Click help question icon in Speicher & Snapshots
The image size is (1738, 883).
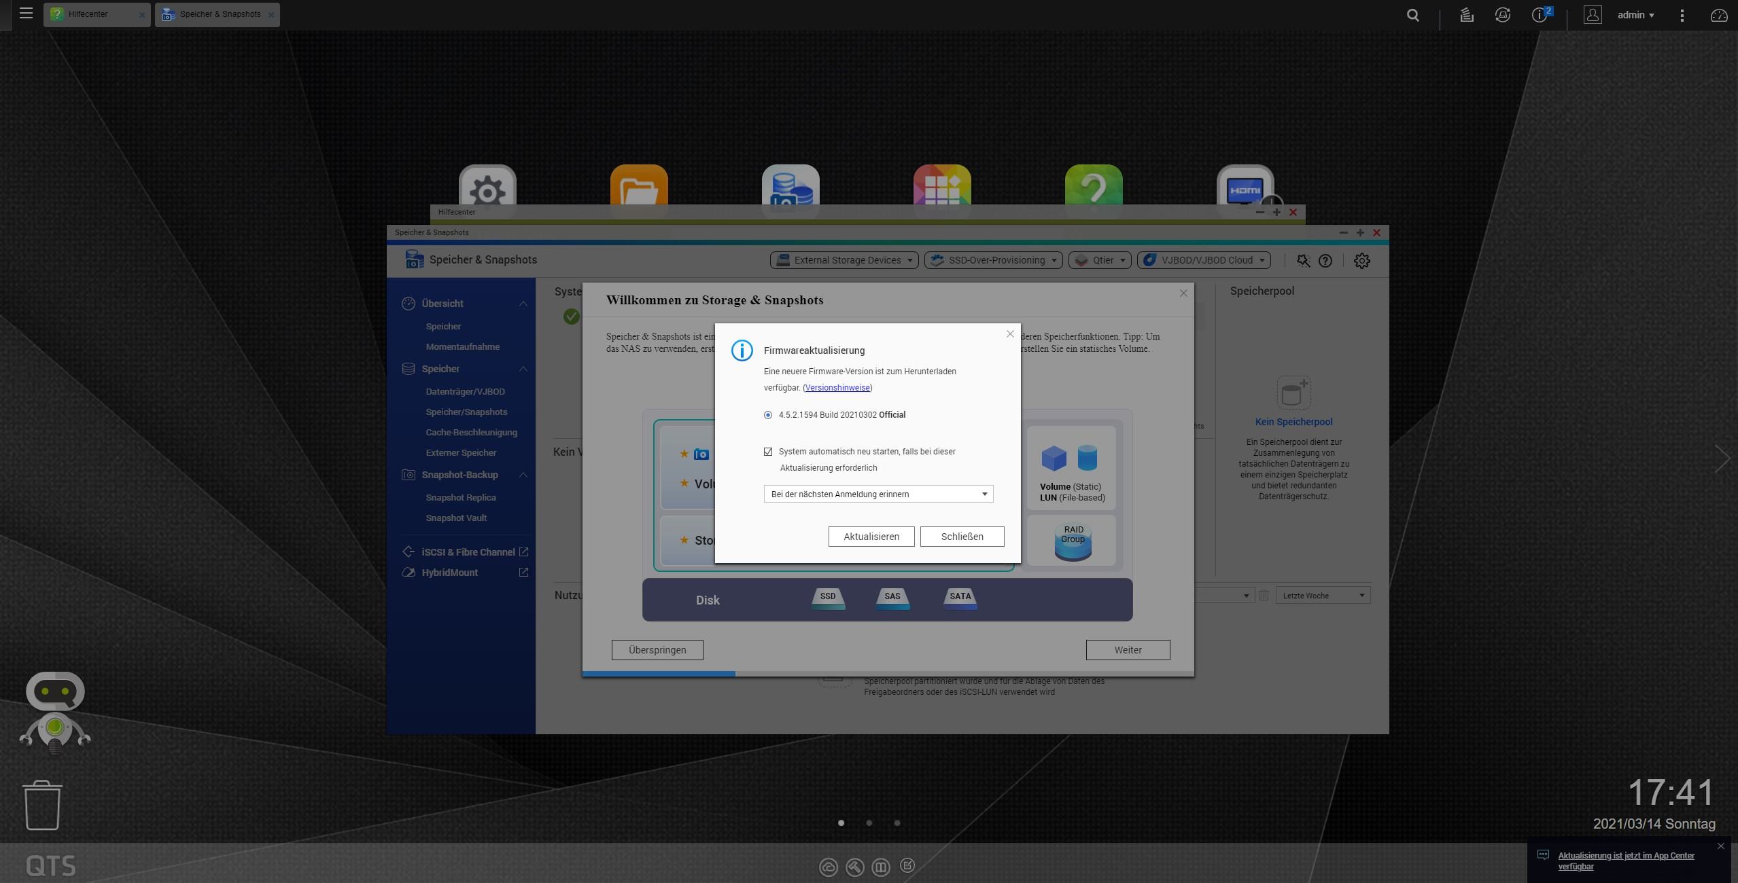pyautogui.click(x=1325, y=260)
